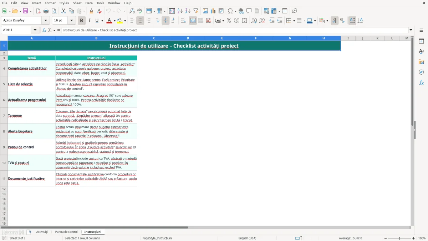The width and height of the screenshot is (428, 241).
Task: Open the Sheet menu
Action: [x=77, y=3]
